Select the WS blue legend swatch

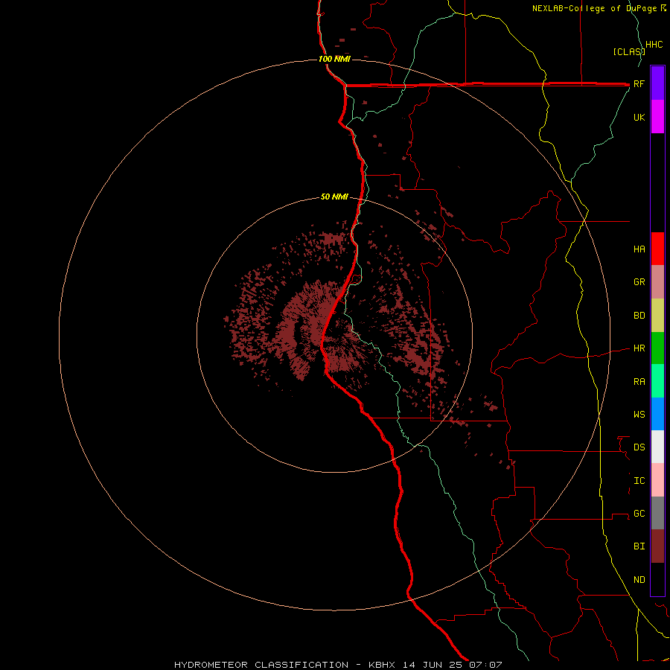click(657, 414)
